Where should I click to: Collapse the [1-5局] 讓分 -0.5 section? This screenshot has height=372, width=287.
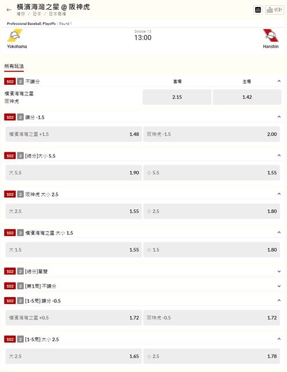[x=279, y=301]
